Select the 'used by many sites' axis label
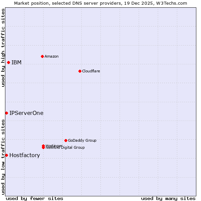Viewport: 201px width, 201px height. click(x=168, y=198)
